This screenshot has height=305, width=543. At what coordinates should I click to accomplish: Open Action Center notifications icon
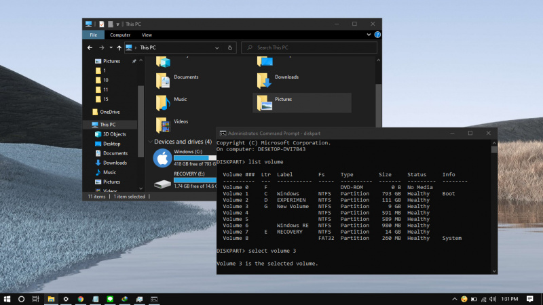coord(529,299)
